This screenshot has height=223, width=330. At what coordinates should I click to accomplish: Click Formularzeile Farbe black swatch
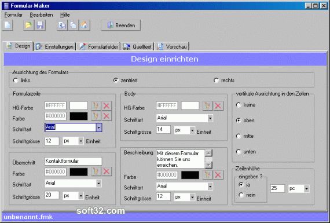pos(79,116)
